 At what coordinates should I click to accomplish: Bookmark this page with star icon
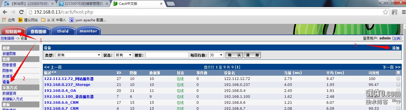(385, 12)
